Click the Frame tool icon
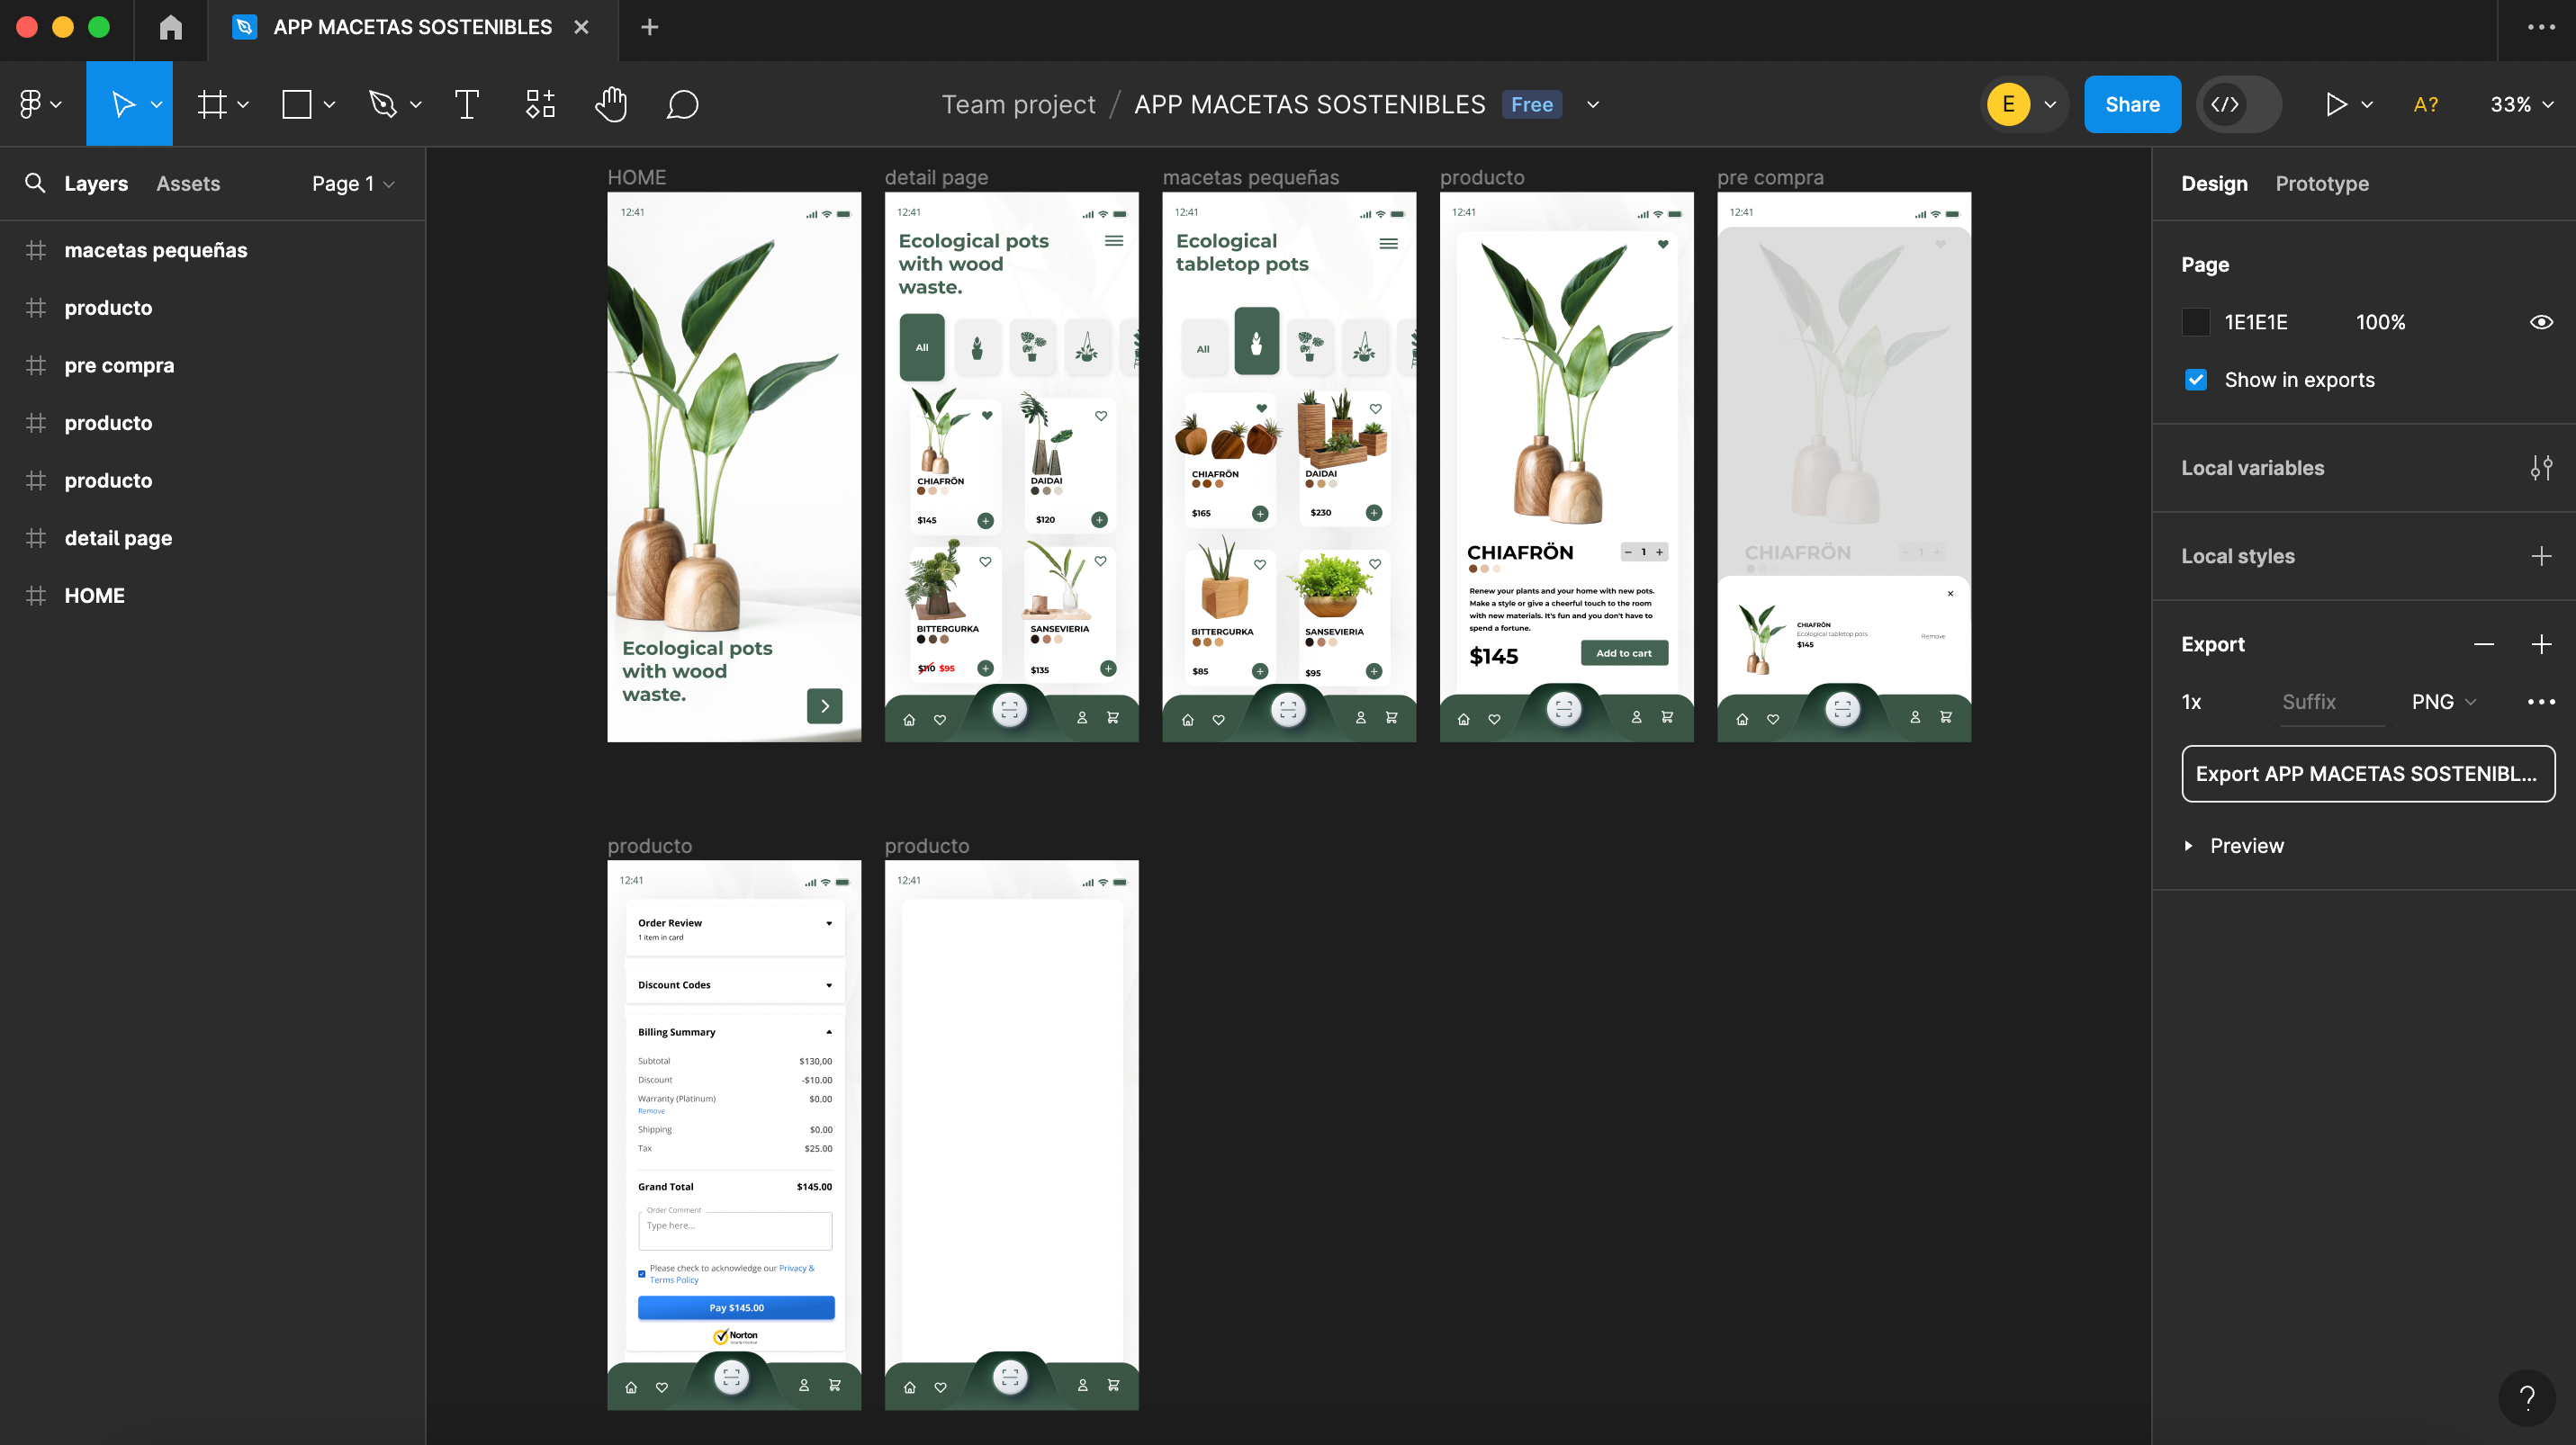This screenshot has height=1445, width=2576. (x=212, y=104)
